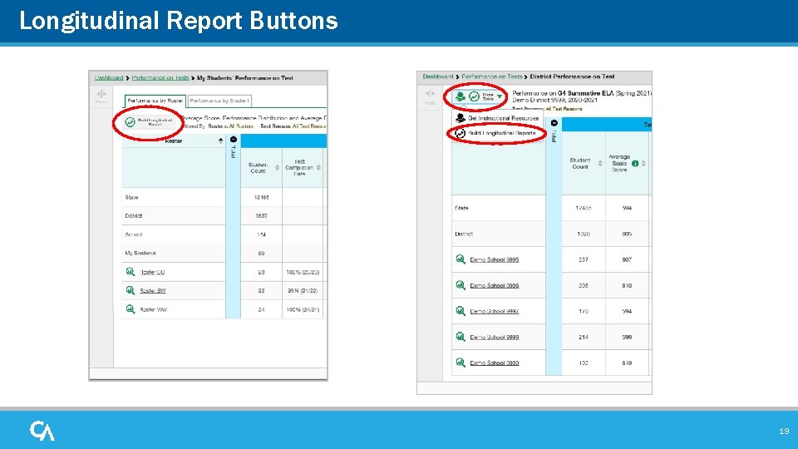This screenshot has width=798, height=449.
Task: Open the Performance by Roster tab
Action: [x=155, y=101]
